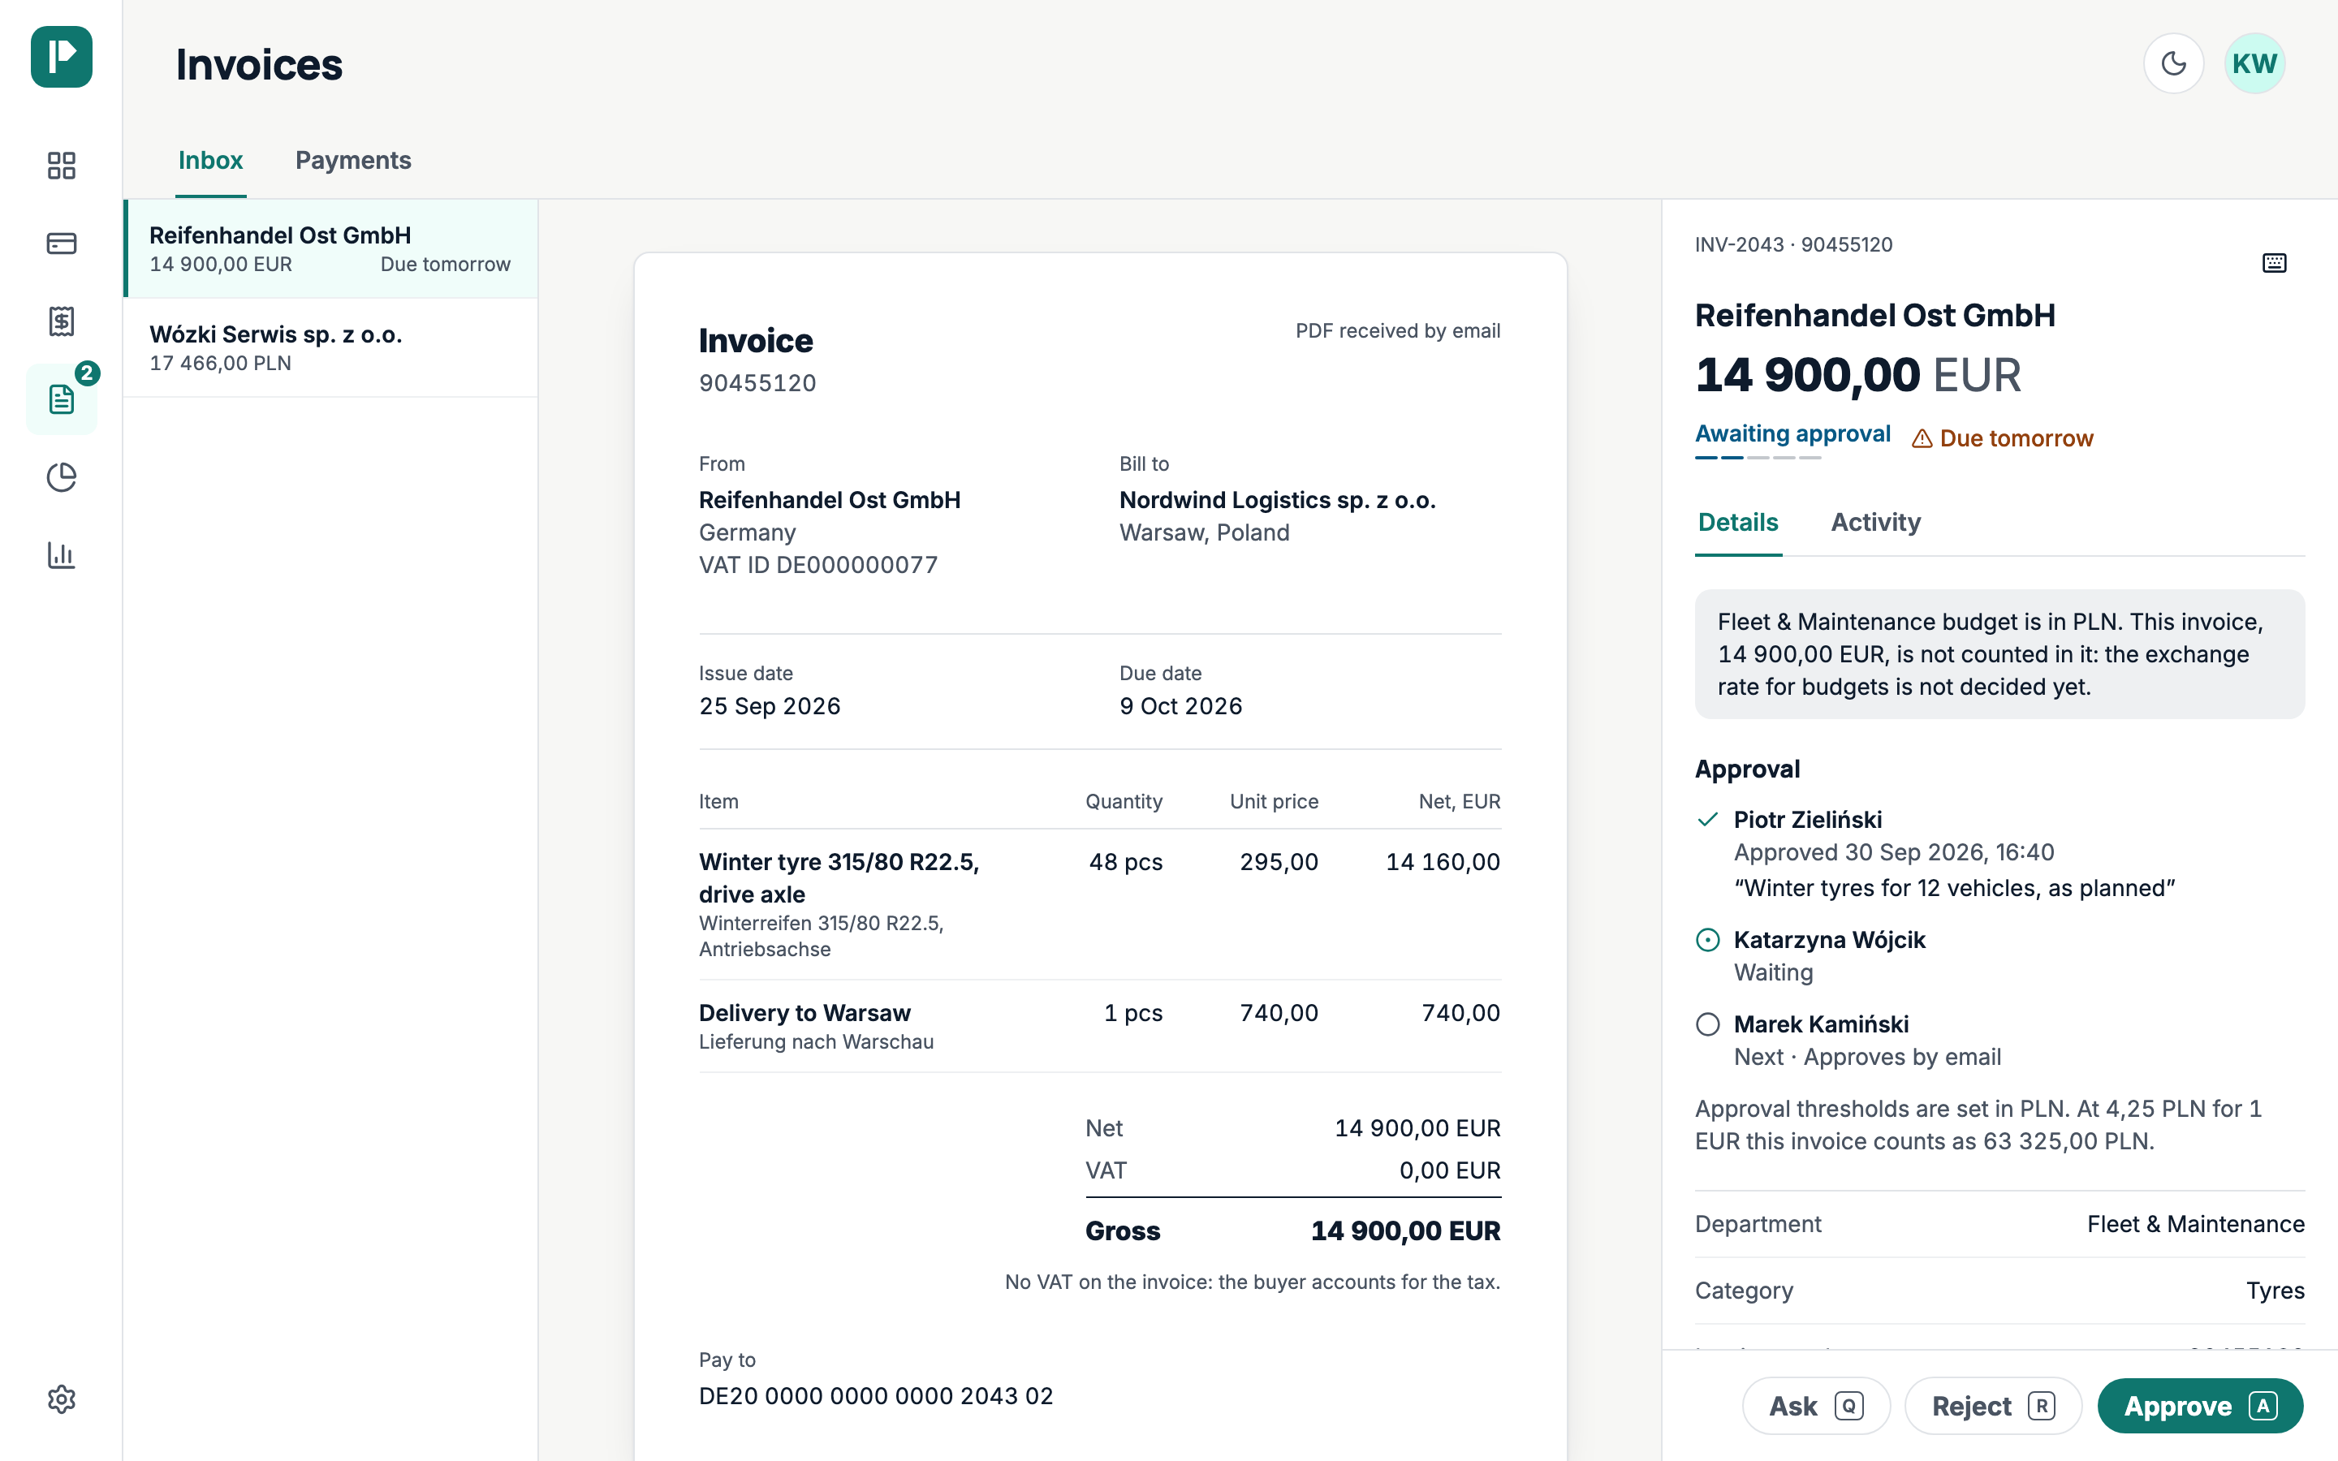Click Nordwind Logistics sp. z o.o. name

pyautogui.click(x=1277, y=501)
